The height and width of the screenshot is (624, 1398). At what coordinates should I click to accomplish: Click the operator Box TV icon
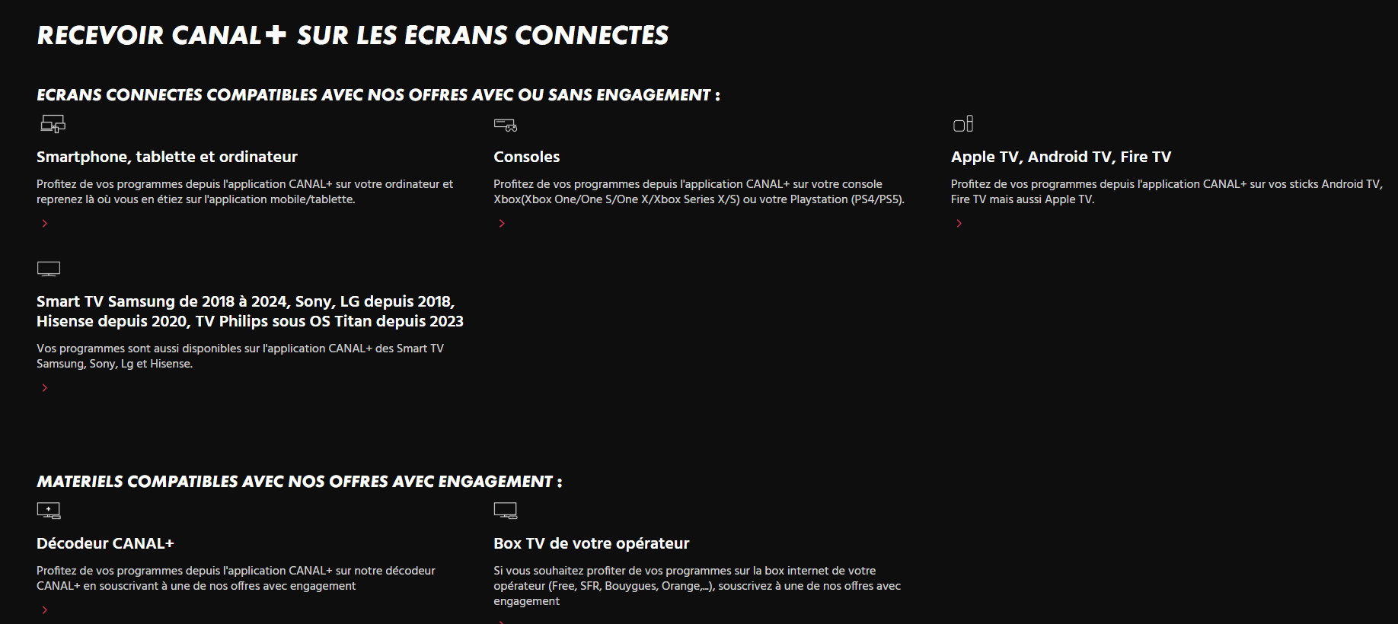tap(506, 511)
